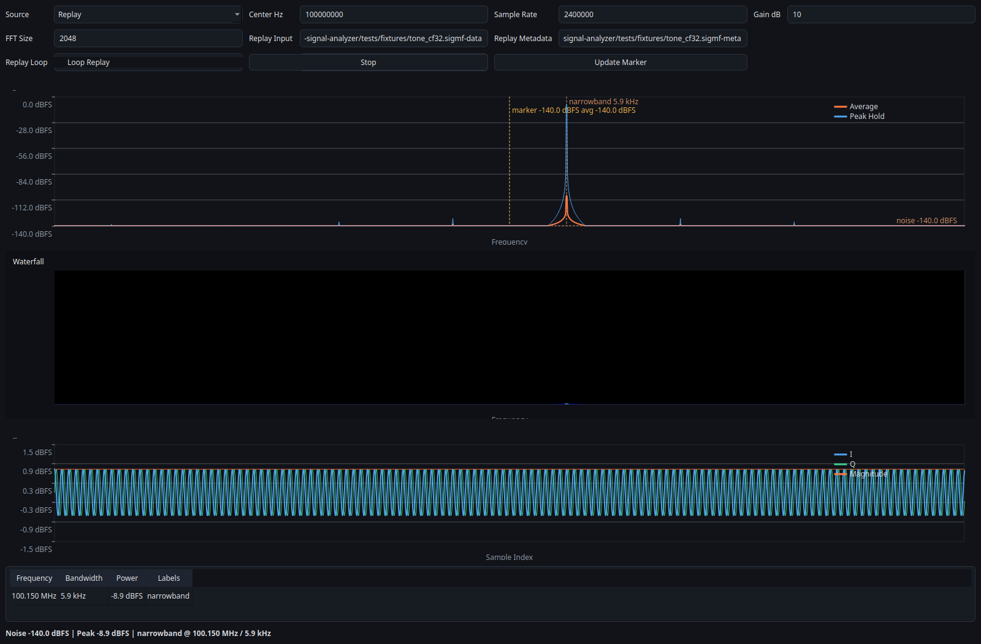Click the Center Hz input field
Viewport: 981px width, 644px height.
pyautogui.click(x=393, y=15)
